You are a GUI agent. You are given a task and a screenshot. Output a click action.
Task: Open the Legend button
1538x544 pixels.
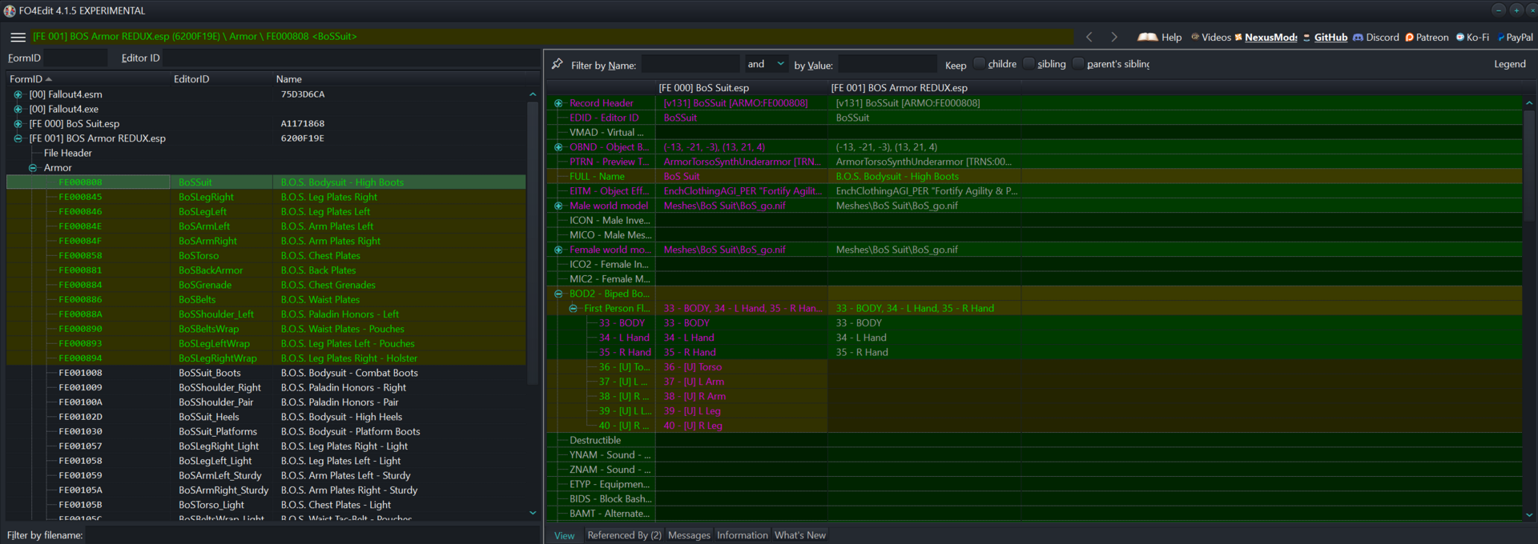[1509, 64]
